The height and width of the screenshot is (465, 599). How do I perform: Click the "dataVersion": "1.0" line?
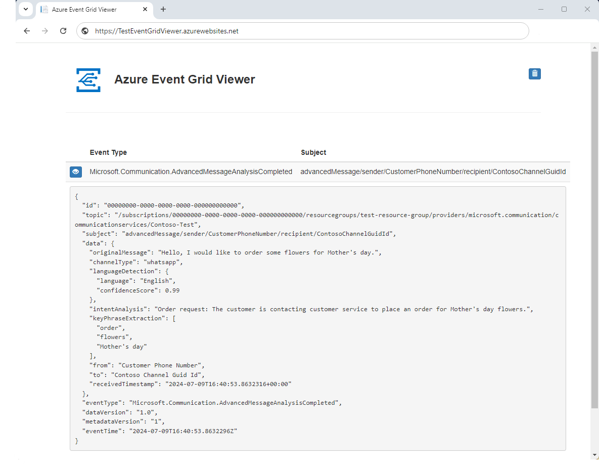pyautogui.click(x=120, y=412)
